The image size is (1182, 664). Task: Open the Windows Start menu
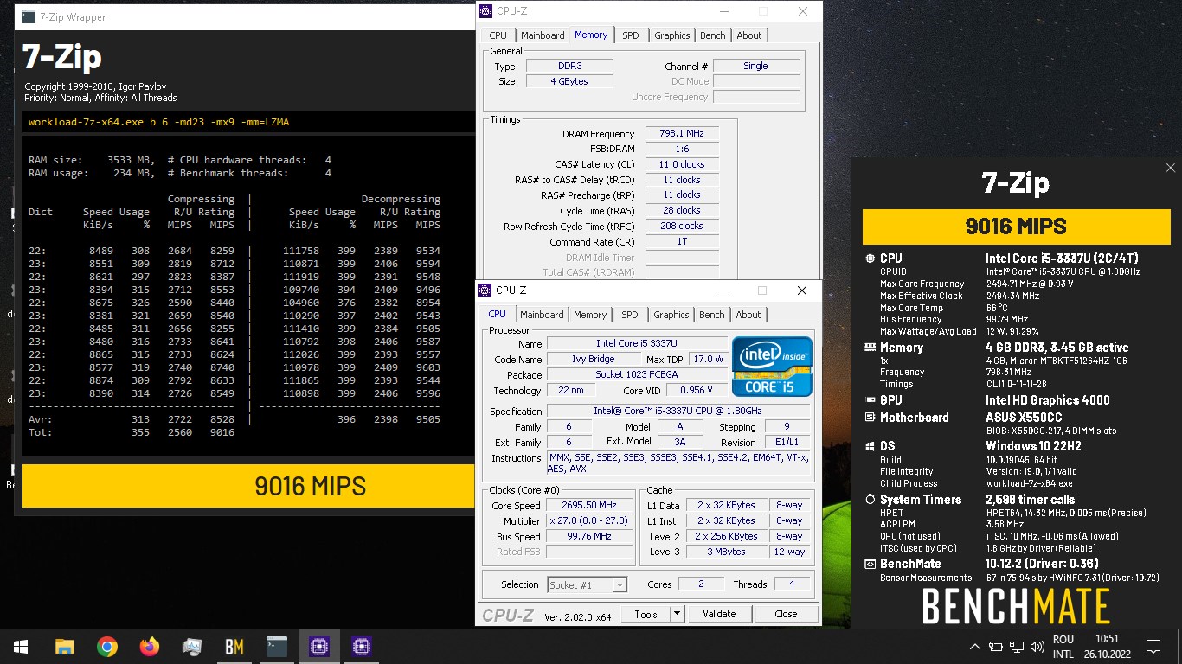click(21, 647)
